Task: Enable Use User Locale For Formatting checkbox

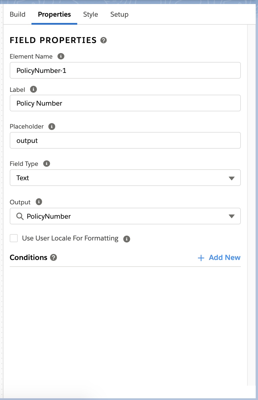Action: pyautogui.click(x=14, y=238)
